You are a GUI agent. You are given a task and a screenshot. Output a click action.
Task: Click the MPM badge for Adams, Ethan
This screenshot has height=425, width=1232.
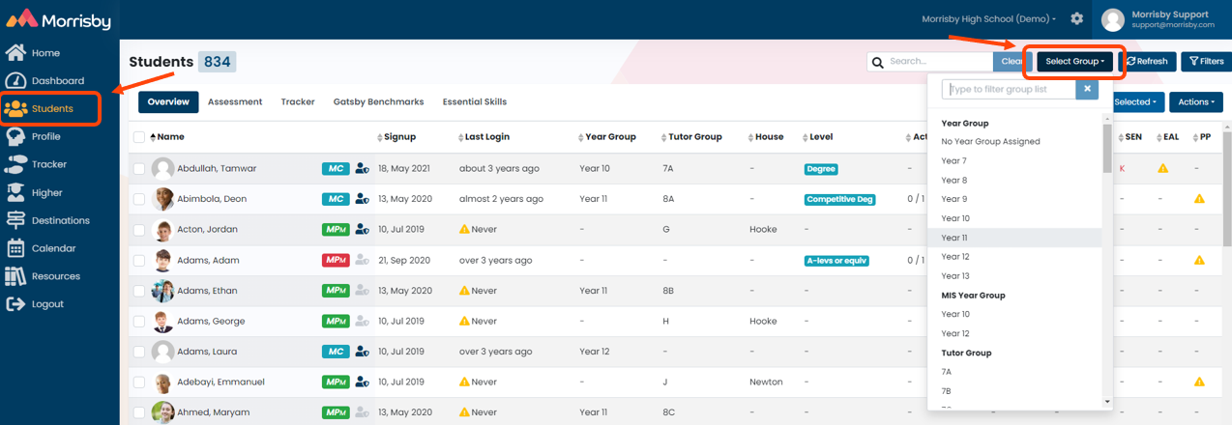click(x=336, y=291)
